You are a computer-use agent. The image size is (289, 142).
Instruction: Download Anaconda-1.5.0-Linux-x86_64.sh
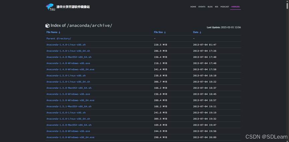(68, 82)
